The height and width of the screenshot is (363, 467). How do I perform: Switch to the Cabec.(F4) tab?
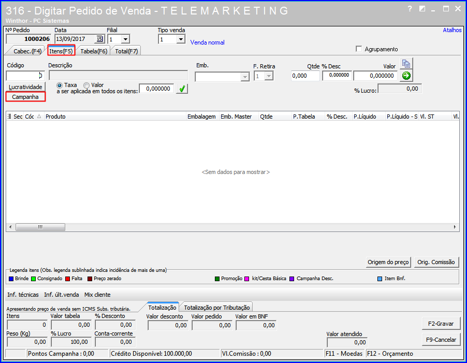point(27,51)
